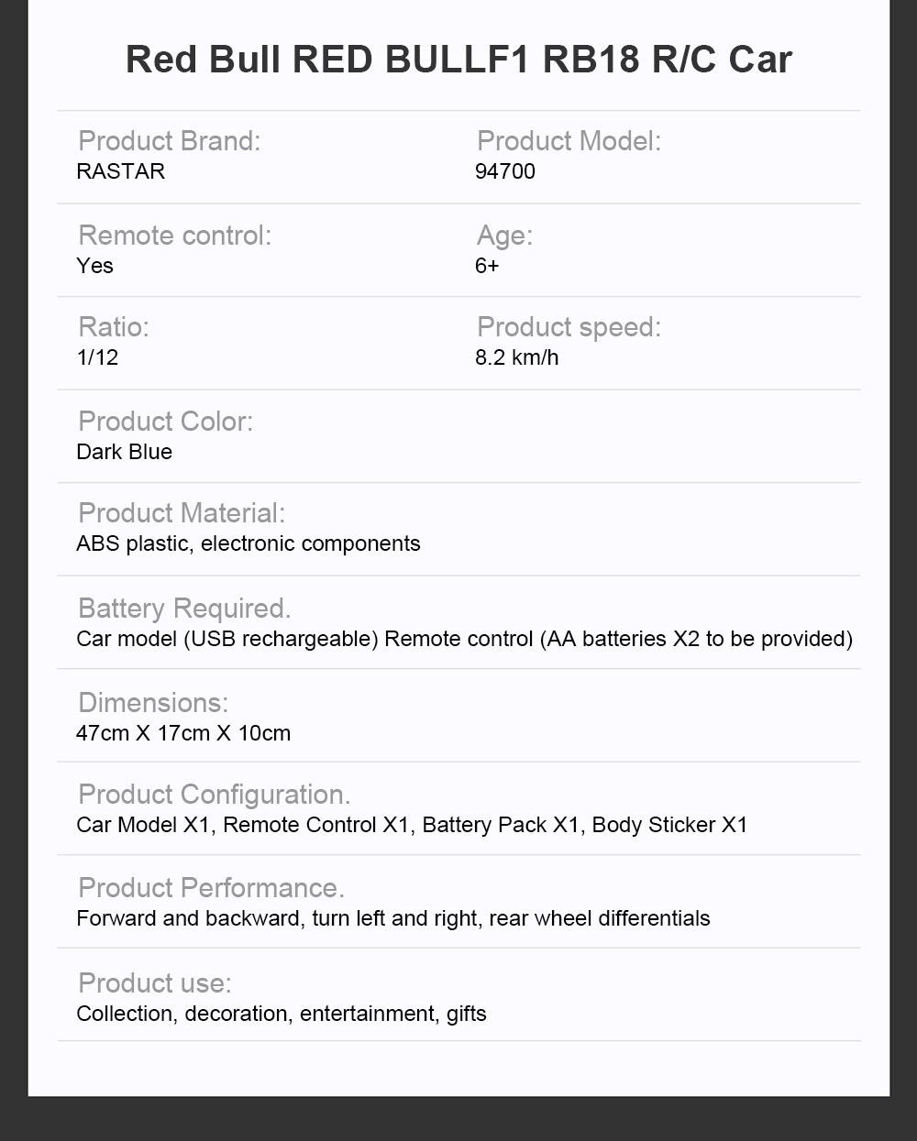Click the Collection, decoration, entertainment, gifts text

pyautogui.click(x=282, y=1014)
